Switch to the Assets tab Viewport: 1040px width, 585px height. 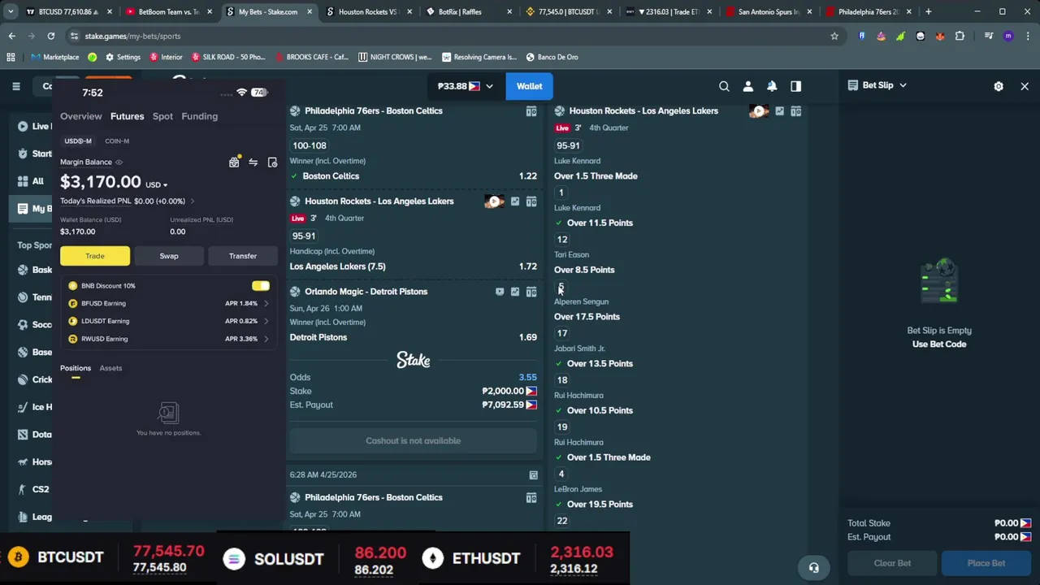tap(110, 368)
